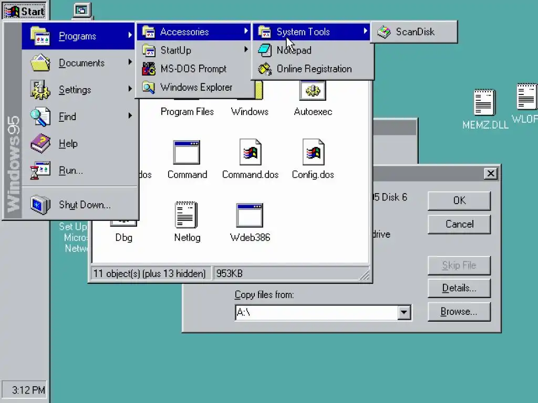This screenshot has height=403, width=538.
Task: Select the Dbg file label
Action: tap(124, 238)
